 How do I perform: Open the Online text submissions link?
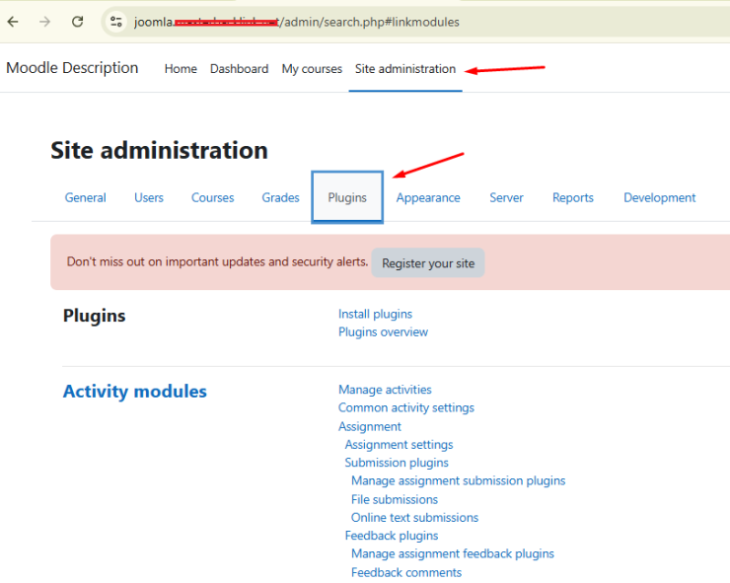414,517
